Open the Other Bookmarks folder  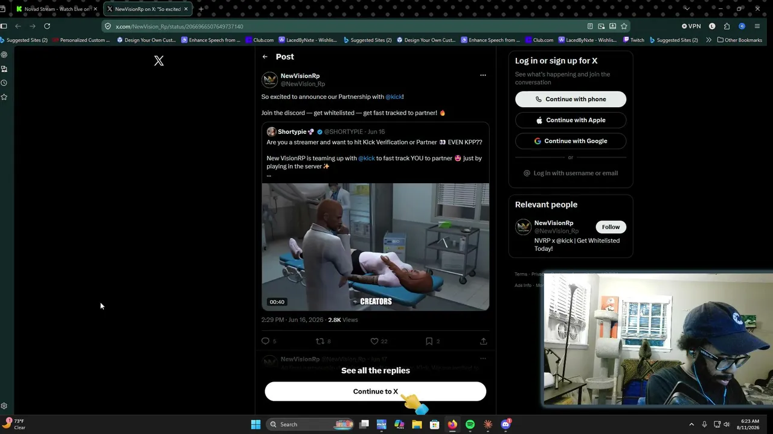(739, 40)
